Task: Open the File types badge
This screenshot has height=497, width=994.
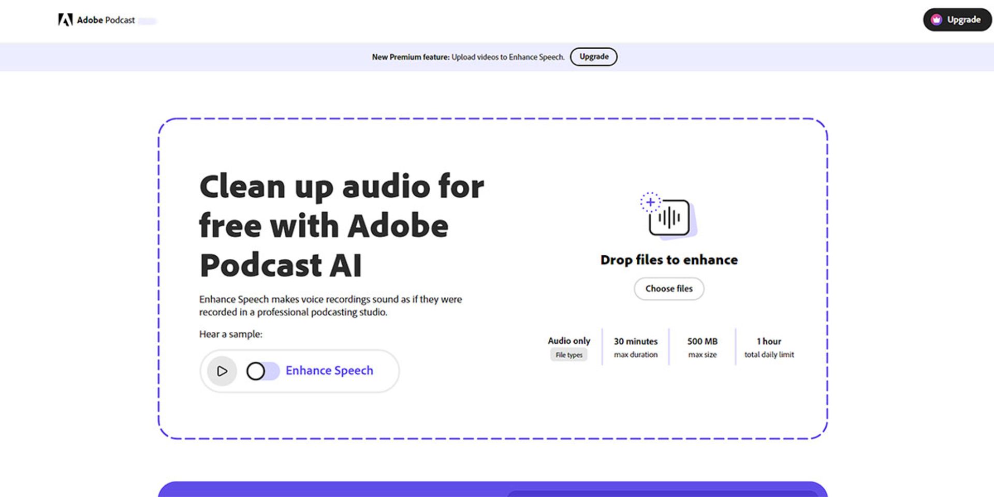Action: click(x=569, y=355)
